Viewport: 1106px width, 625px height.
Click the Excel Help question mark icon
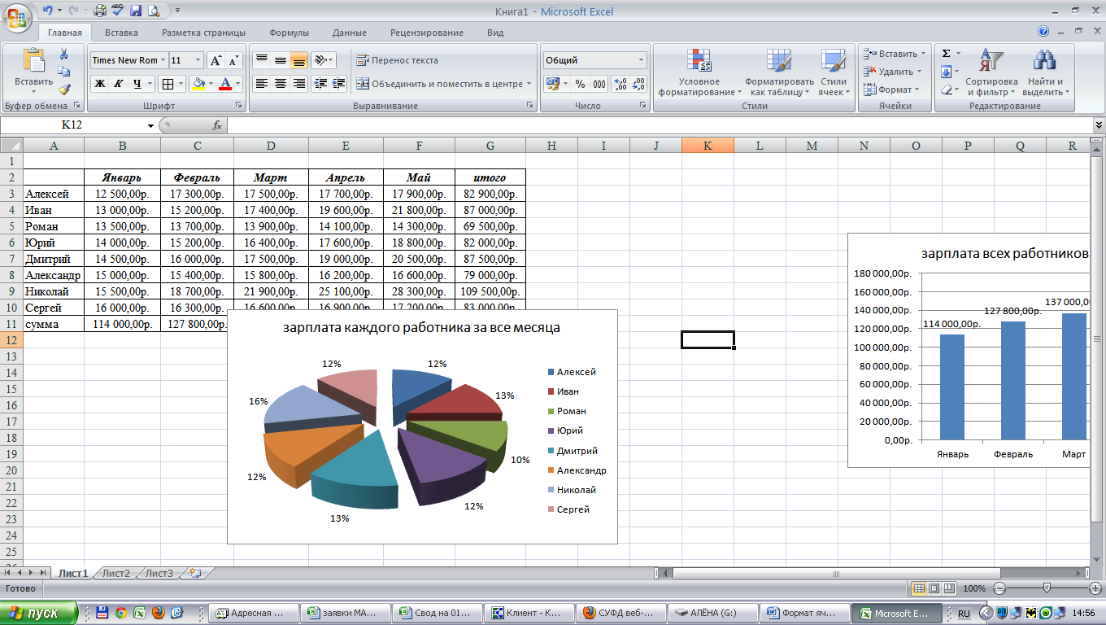point(1043,32)
